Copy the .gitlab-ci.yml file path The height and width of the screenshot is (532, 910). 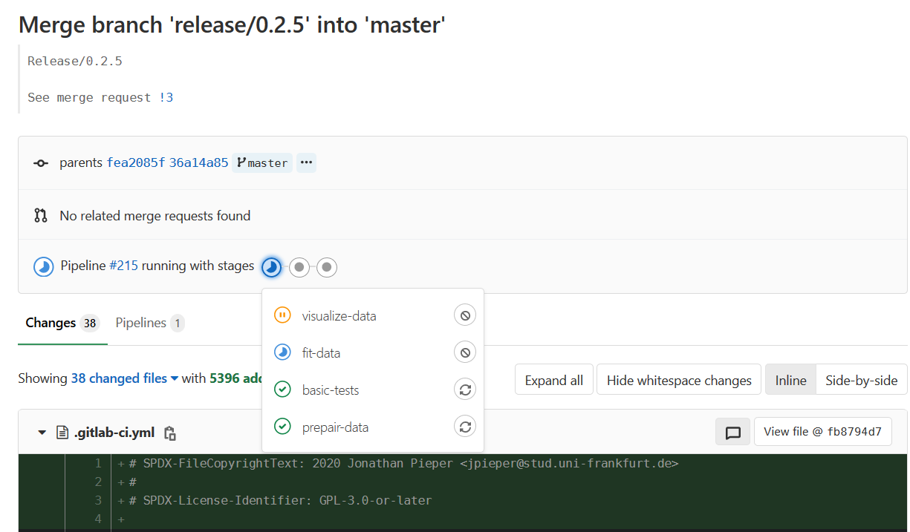pos(169,432)
